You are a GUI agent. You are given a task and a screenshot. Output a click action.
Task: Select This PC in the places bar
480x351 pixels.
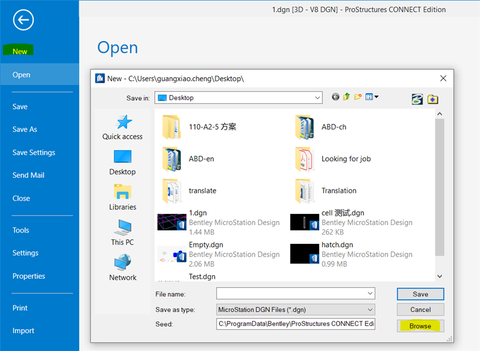(x=122, y=233)
